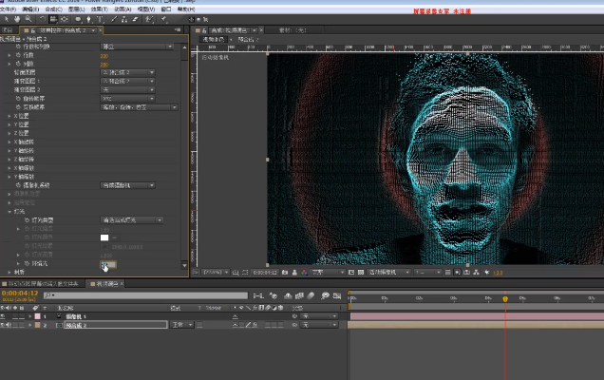
Task: Click the snapshot camera icon below viewer
Action: tap(286, 272)
